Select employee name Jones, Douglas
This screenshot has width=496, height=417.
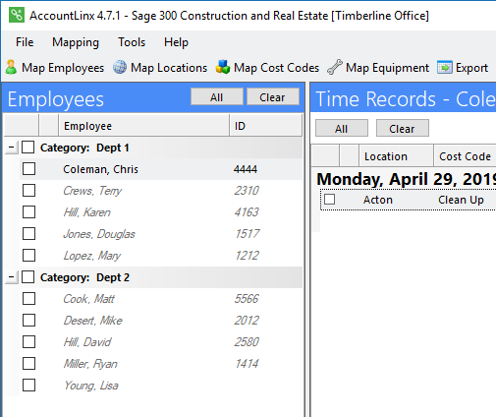[99, 234]
